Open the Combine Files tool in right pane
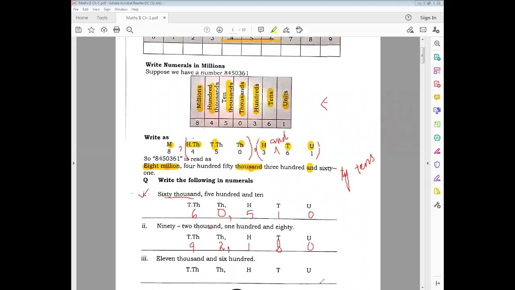 437,111
